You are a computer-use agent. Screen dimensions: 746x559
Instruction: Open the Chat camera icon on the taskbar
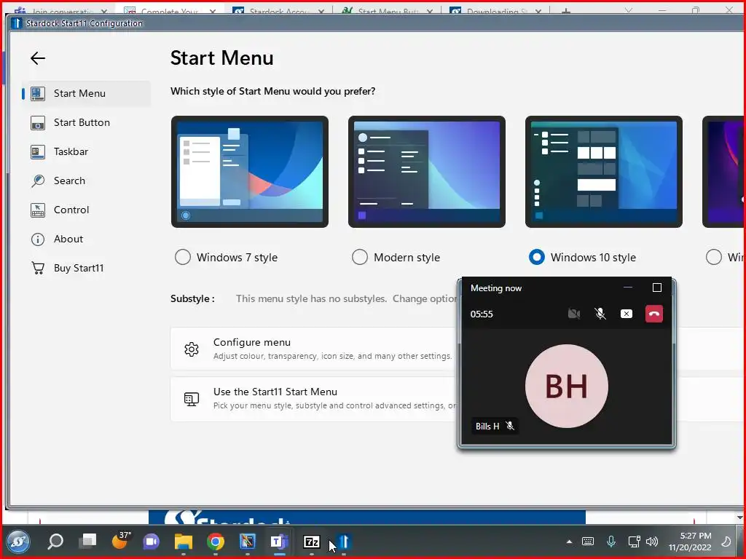152,542
